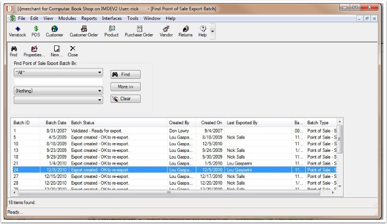Click the Help question-mark toolbar icon
Screen dimensions: 387x224
[202, 31]
